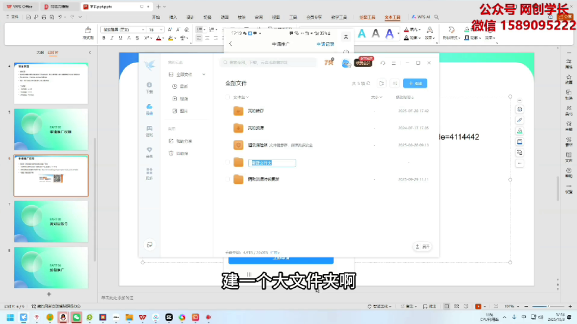Open the 插入 menu in WPS
577x324 pixels.
(x=174, y=17)
